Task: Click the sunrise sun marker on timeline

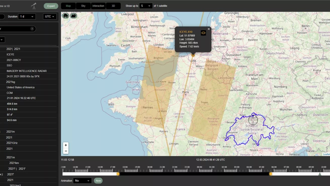Action: point(271,174)
